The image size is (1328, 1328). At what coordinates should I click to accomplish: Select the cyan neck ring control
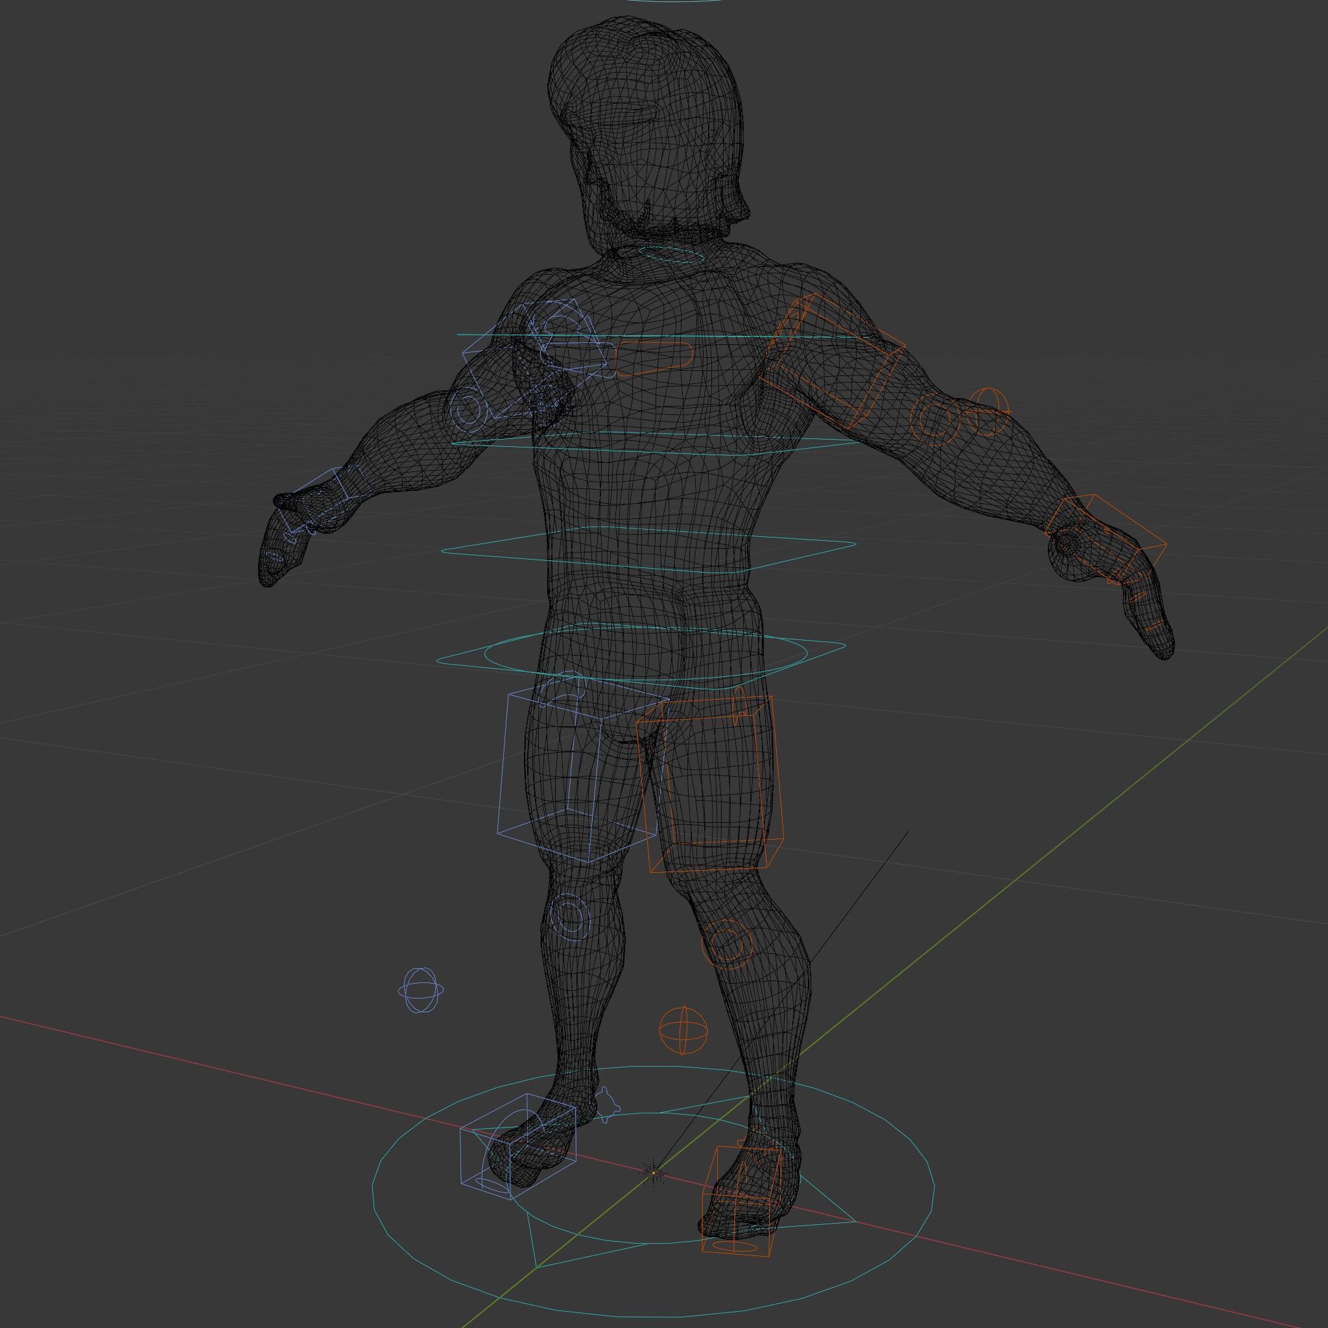point(671,255)
